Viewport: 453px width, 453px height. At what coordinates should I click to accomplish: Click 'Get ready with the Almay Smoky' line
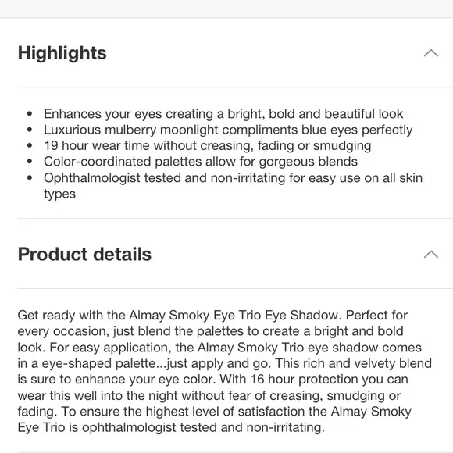(212, 316)
